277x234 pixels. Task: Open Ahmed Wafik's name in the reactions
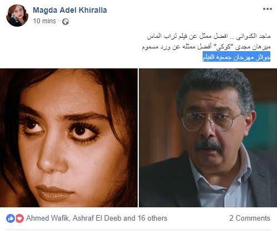click(48, 218)
